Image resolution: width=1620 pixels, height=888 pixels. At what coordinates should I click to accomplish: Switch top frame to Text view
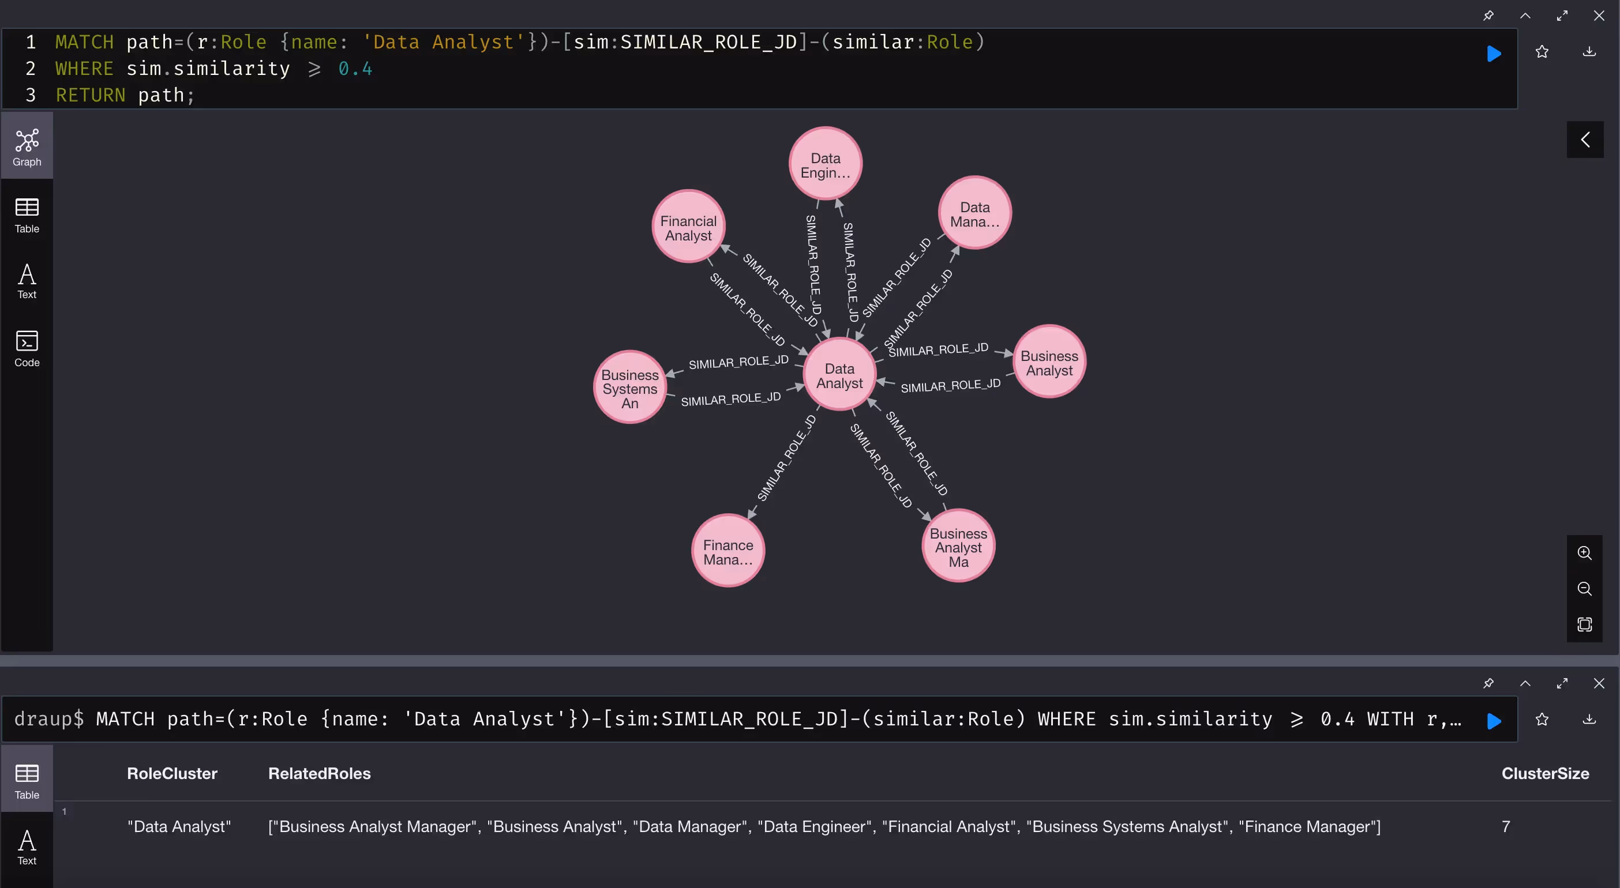27,281
